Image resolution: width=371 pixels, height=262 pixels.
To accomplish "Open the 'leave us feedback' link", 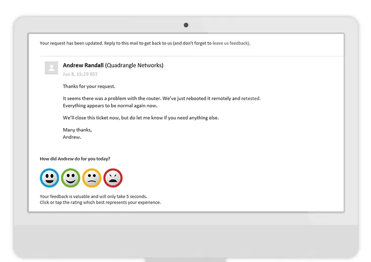I will point(231,43).
